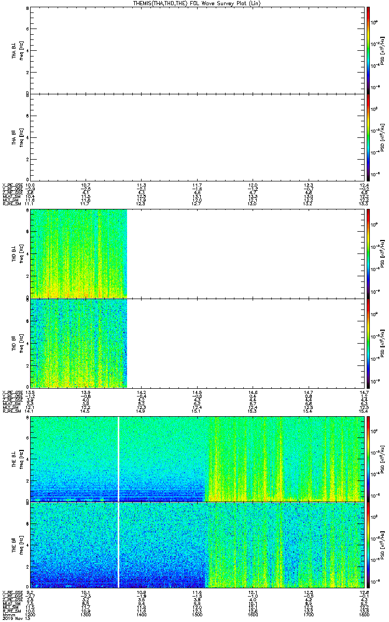This screenshot has height=622, width=389.
Task: Click the X_RE_GSE row label under THD panels
Action: 12,392
